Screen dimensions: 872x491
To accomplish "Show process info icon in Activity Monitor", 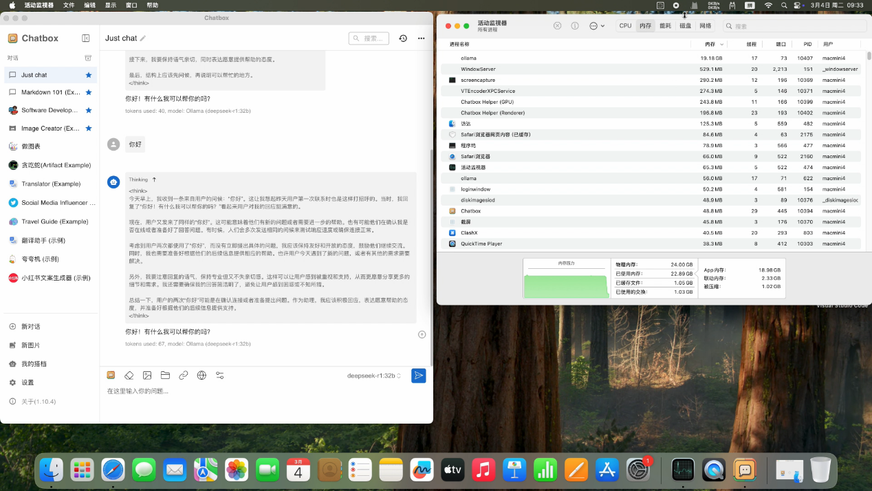I will pos(575,25).
